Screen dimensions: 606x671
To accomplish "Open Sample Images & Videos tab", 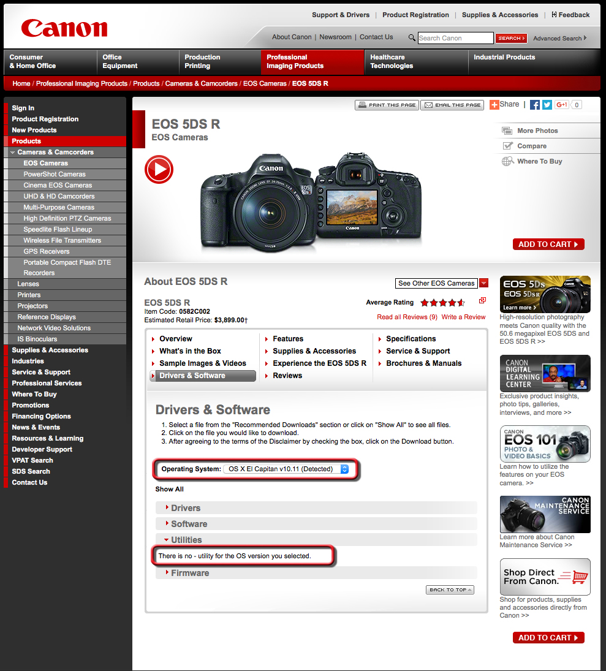I will [x=203, y=363].
